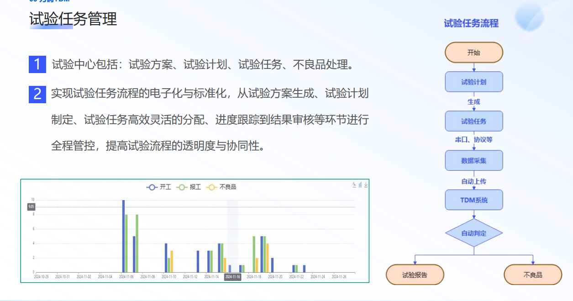Click the line starting 试验中心包括

(203, 65)
